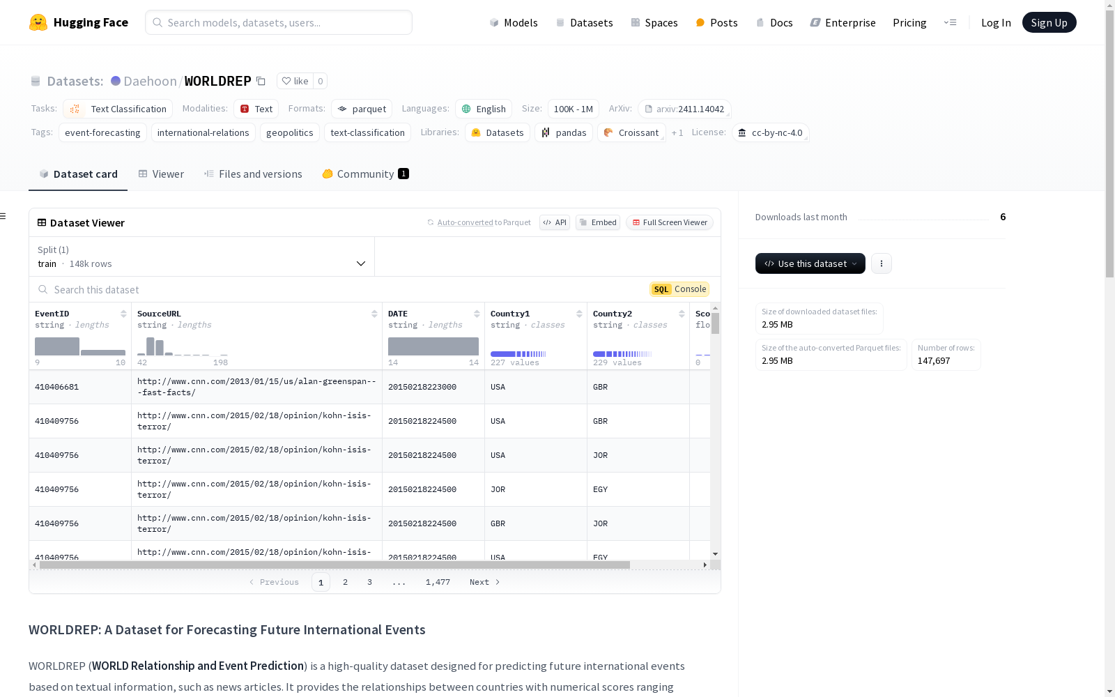Click the cc-by-nc-4.0 license tag
This screenshot has width=1115, height=697.
pos(770,132)
